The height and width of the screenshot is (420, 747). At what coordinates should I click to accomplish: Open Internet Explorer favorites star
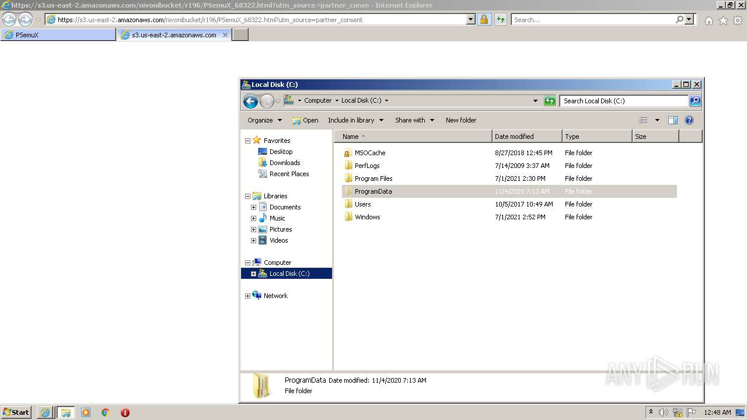point(723,20)
